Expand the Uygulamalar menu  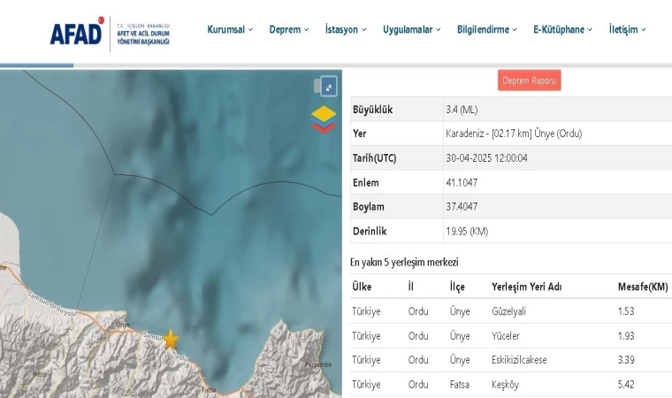(x=412, y=29)
